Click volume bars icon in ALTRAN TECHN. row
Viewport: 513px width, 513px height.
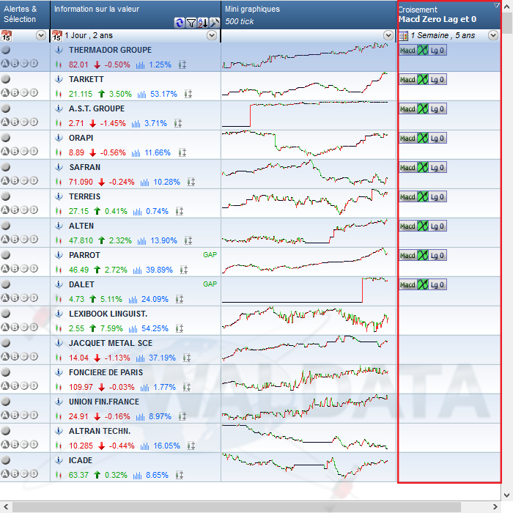pos(144,446)
